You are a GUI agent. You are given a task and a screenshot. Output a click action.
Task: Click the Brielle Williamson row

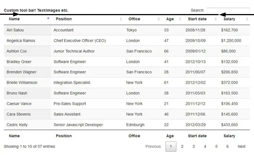click(126, 82)
